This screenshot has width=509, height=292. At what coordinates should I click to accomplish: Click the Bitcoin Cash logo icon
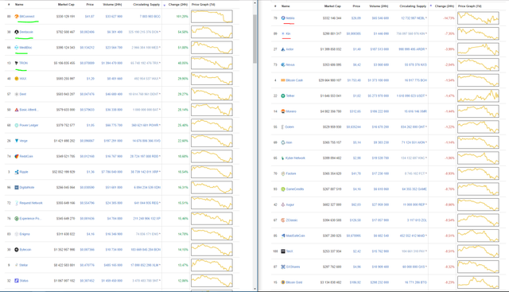tap(283, 80)
